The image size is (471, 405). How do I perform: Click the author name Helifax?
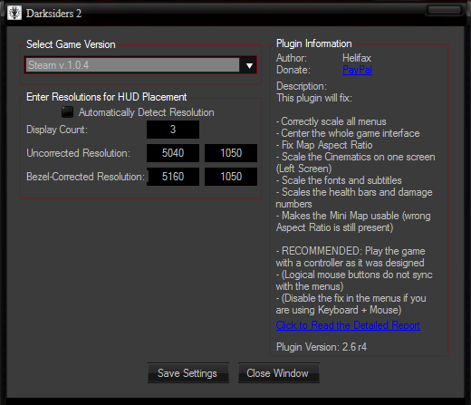pyautogui.click(x=357, y=58)
